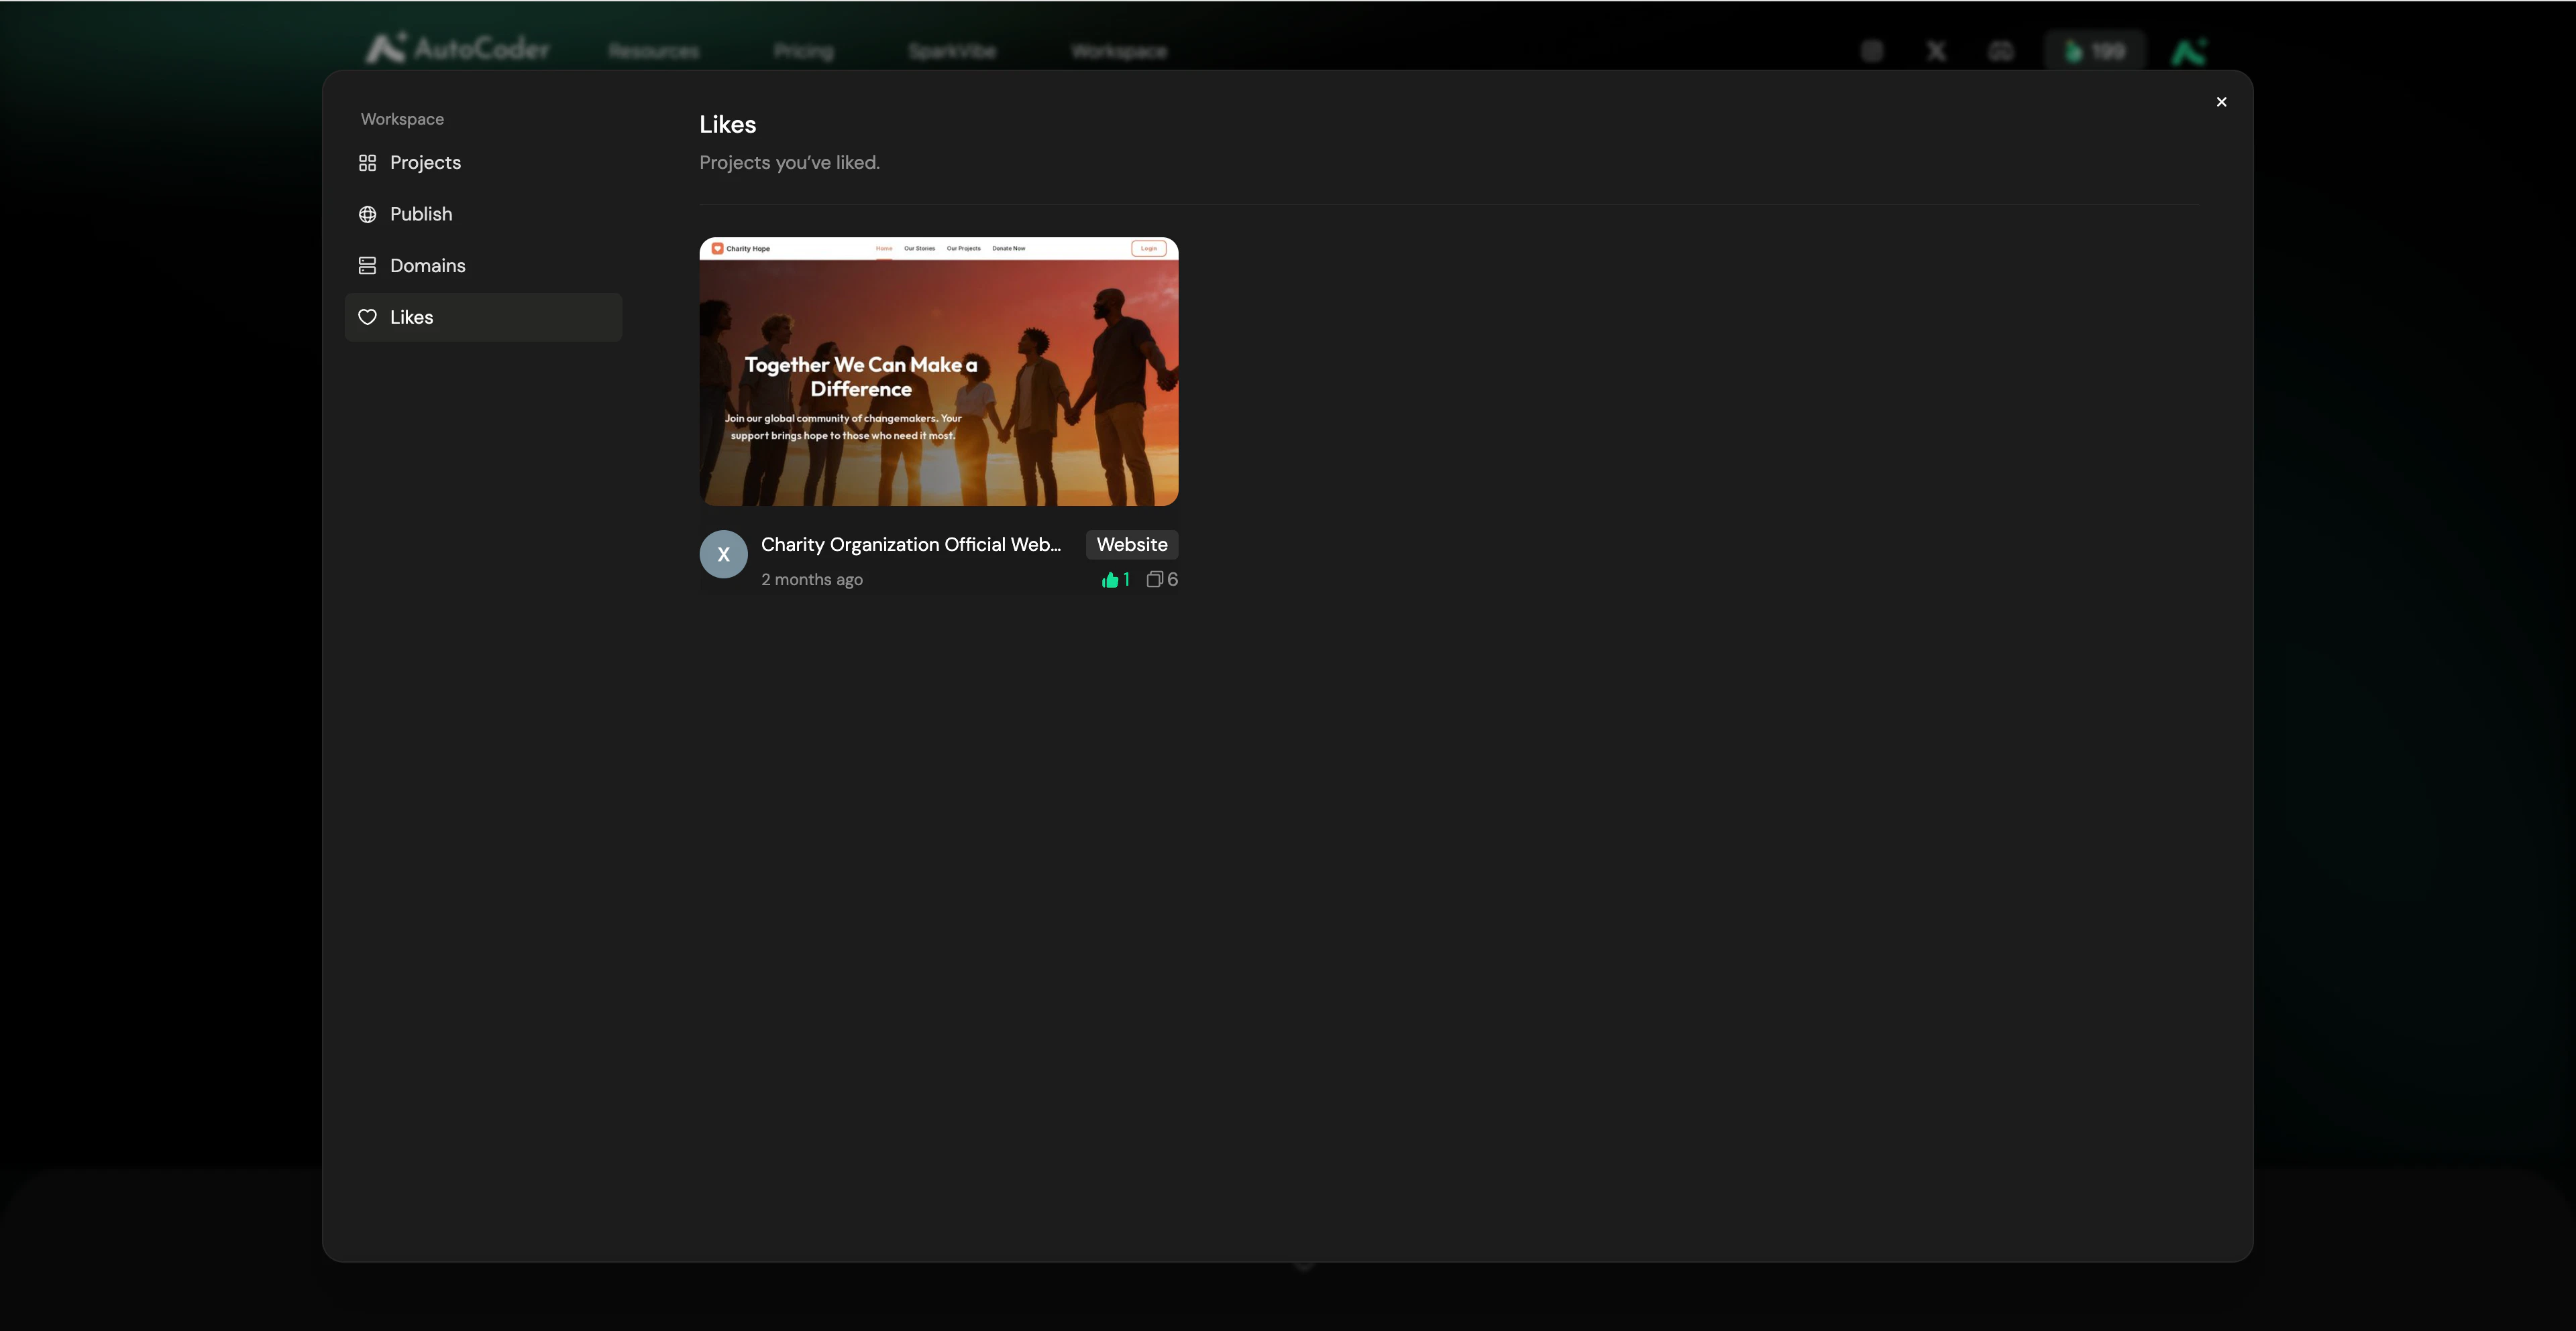The width and height of the screenshot is (2576, 1331).
Task: Click the Domains server icon
Action: click(367, 266)
